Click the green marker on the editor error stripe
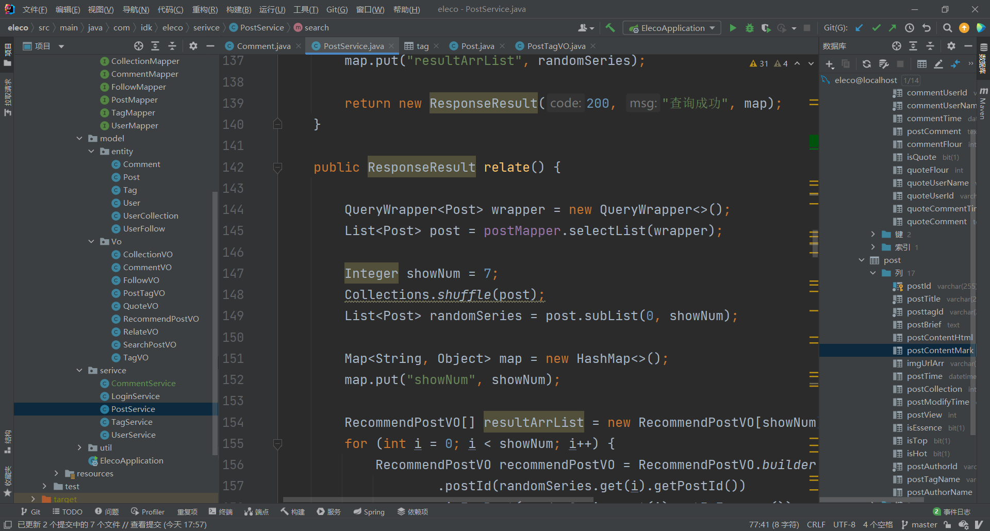Viewport: 990px width, 531px height. [814, 141]
